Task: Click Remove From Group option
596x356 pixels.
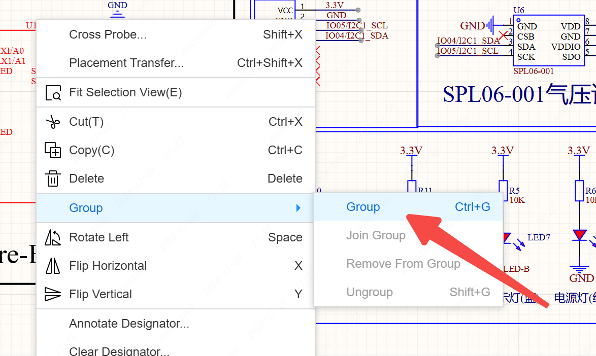Action: pyautogui.click(x=403, y=264)
